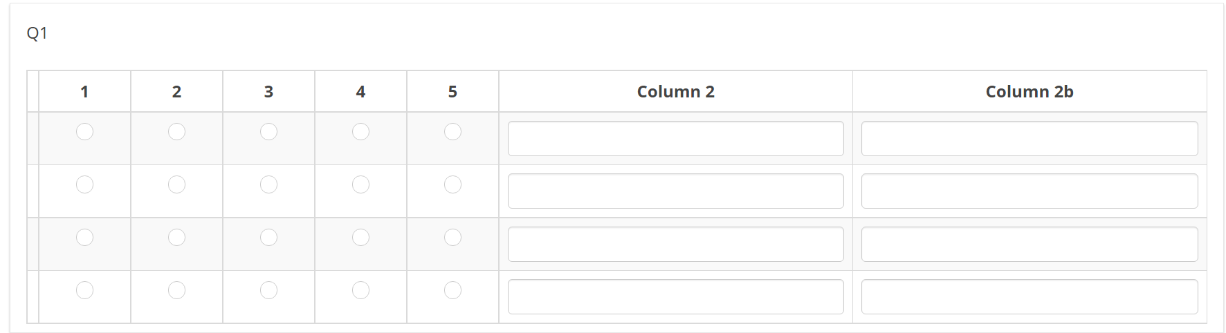Pick rating 1 in the third row
Image resolution: width=1226 pixels, height=333 pixels.
pyautogui.click(x=84, y=237)
